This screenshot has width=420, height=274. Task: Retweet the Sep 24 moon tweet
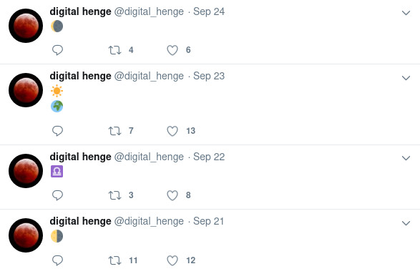click(114, 50)
